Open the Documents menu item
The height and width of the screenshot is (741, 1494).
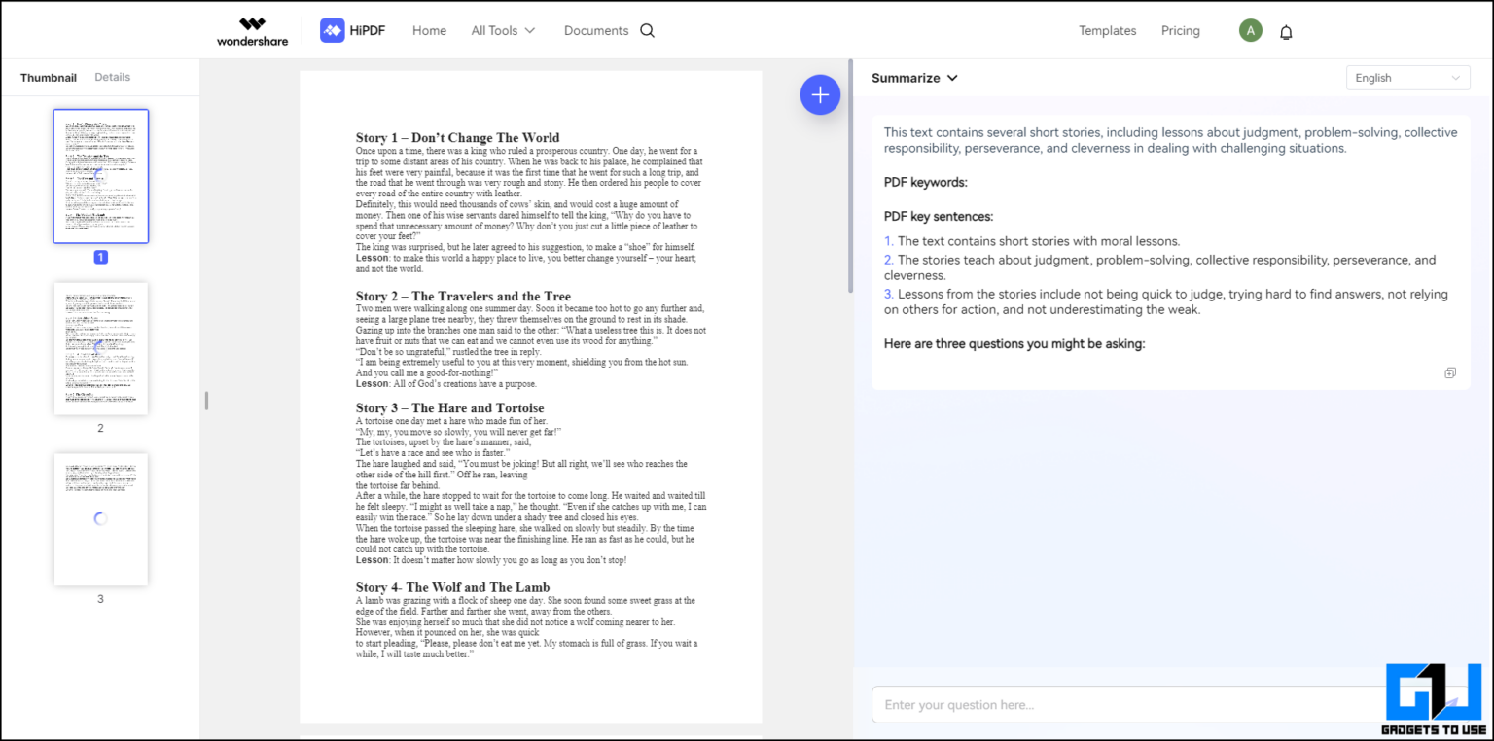[595, 30]
